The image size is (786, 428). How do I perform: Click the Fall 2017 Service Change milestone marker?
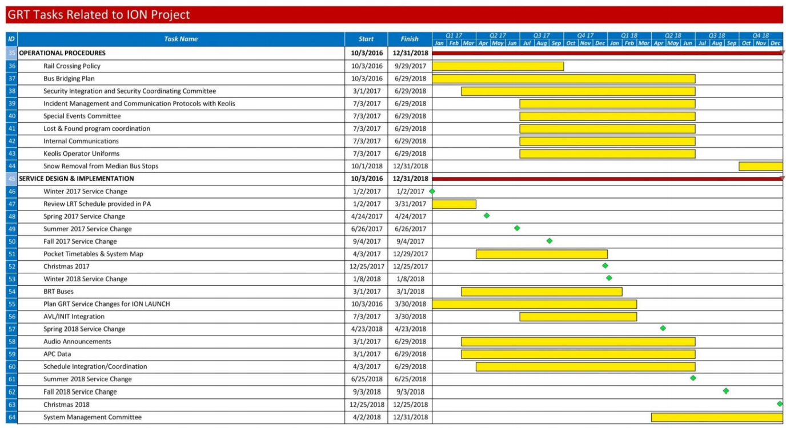coord(550,241)
